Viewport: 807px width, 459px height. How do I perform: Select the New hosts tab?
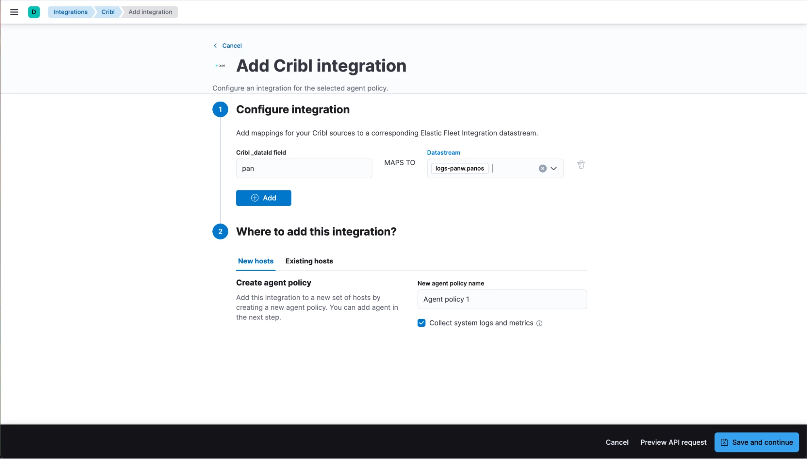pos(256,261)
